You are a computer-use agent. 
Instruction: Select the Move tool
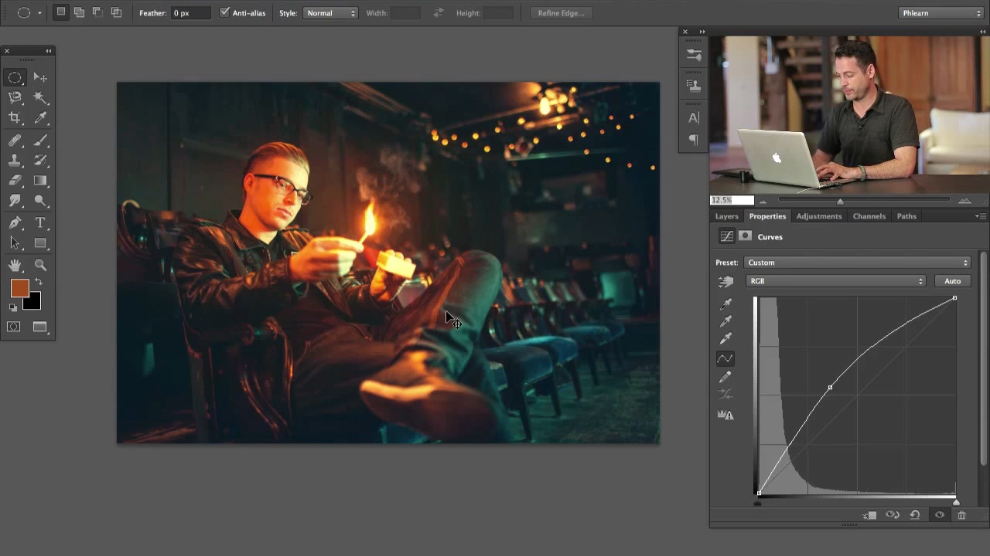(x=41, y=77)
